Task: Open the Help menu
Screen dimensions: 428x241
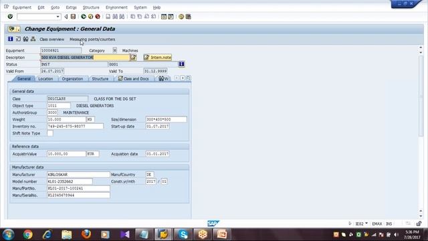Action: click(x=156, y=7)
